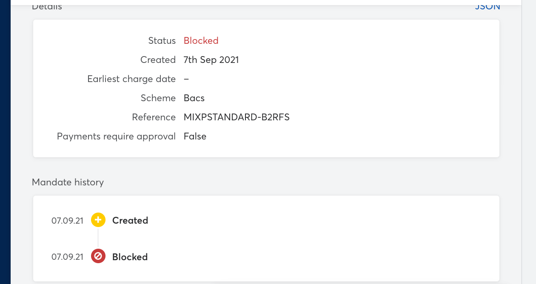Click the Mandate history heading

tap(68, 182)
